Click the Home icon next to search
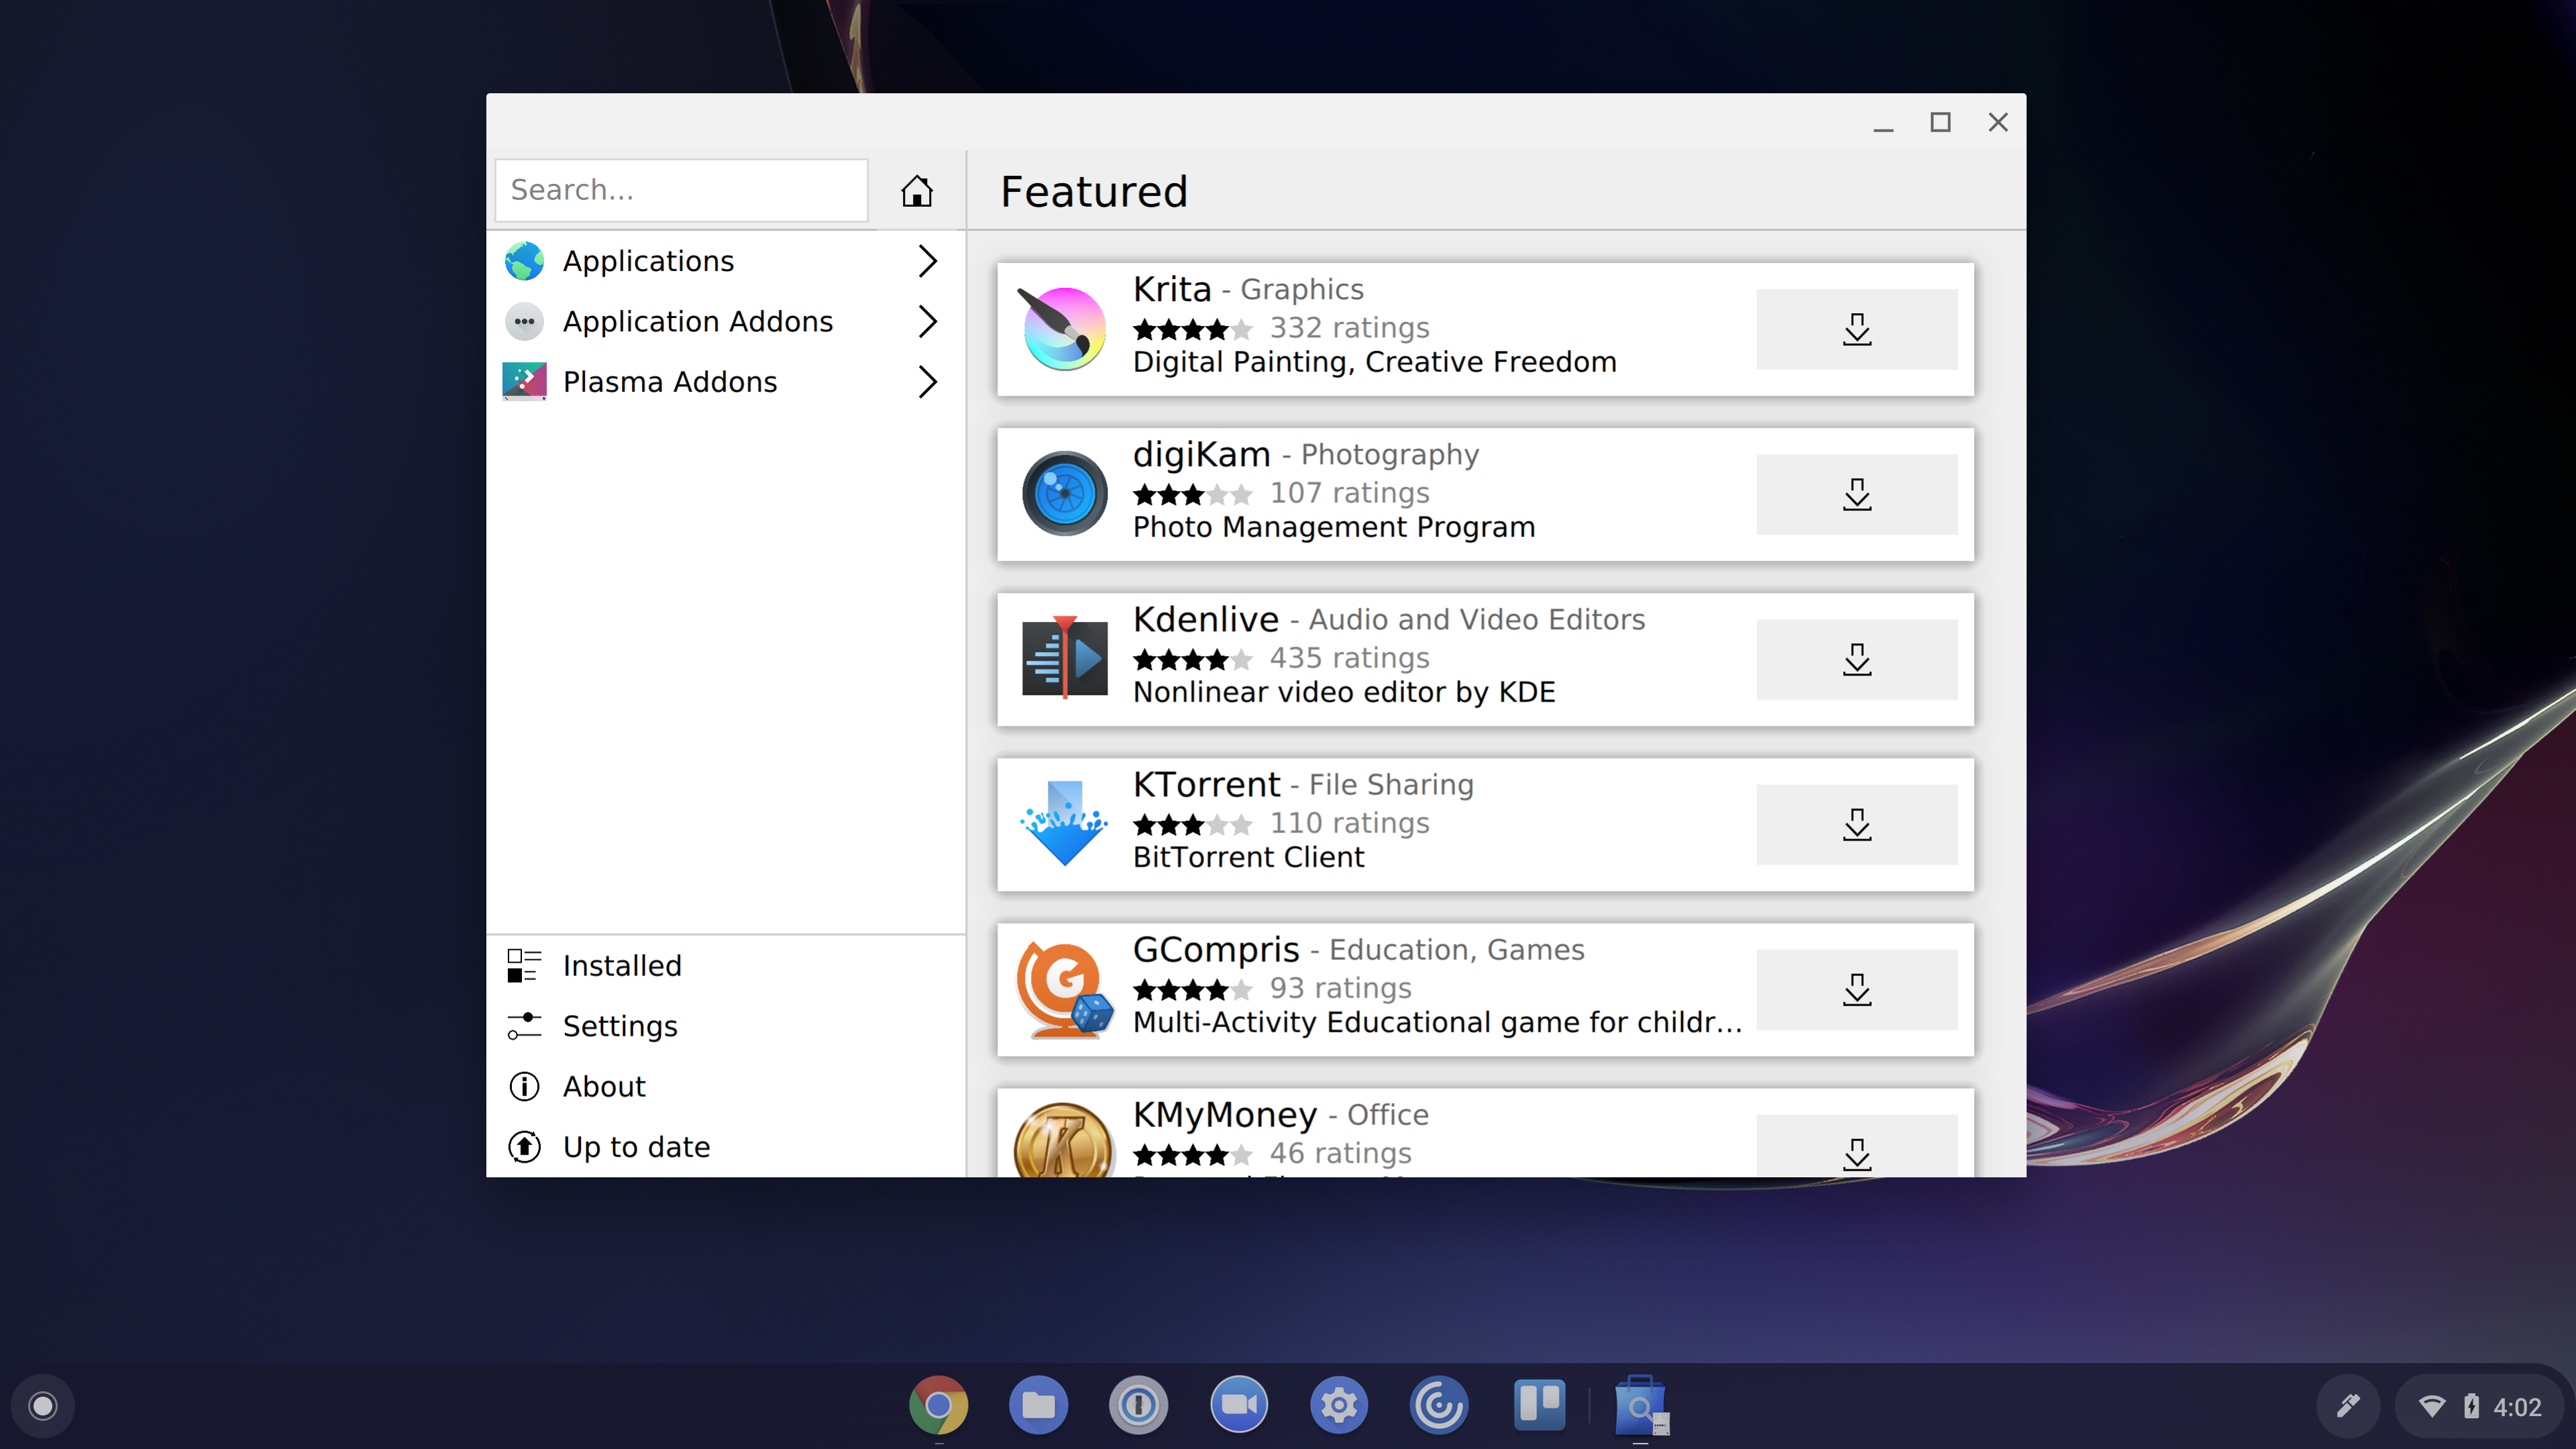 (x=916, y=190)
